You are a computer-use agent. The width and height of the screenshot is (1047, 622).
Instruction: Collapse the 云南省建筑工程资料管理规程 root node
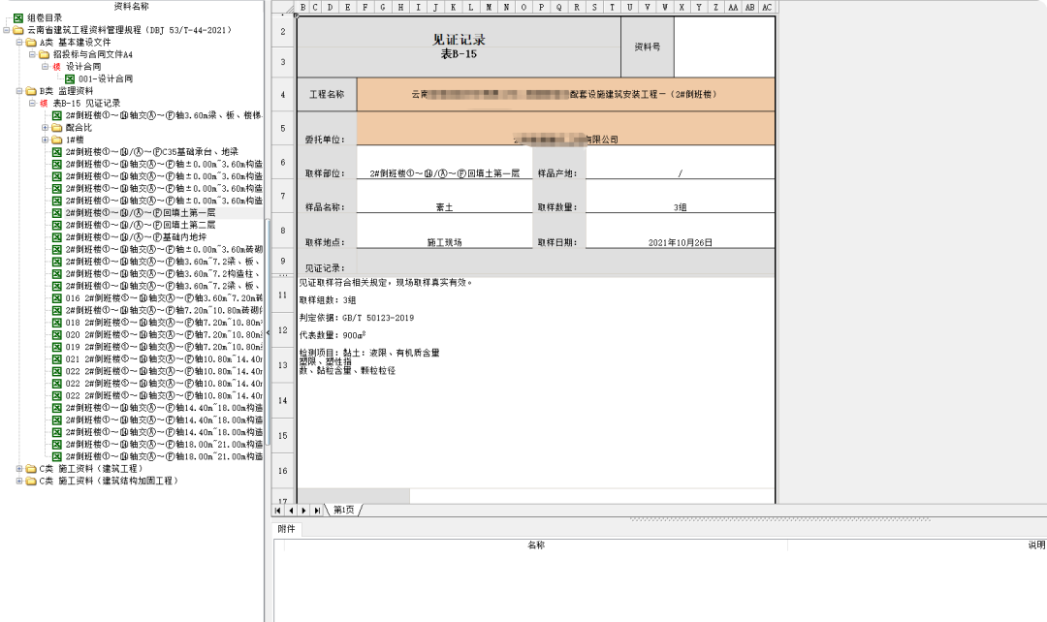pyautogui.click(x=7, y=30)
